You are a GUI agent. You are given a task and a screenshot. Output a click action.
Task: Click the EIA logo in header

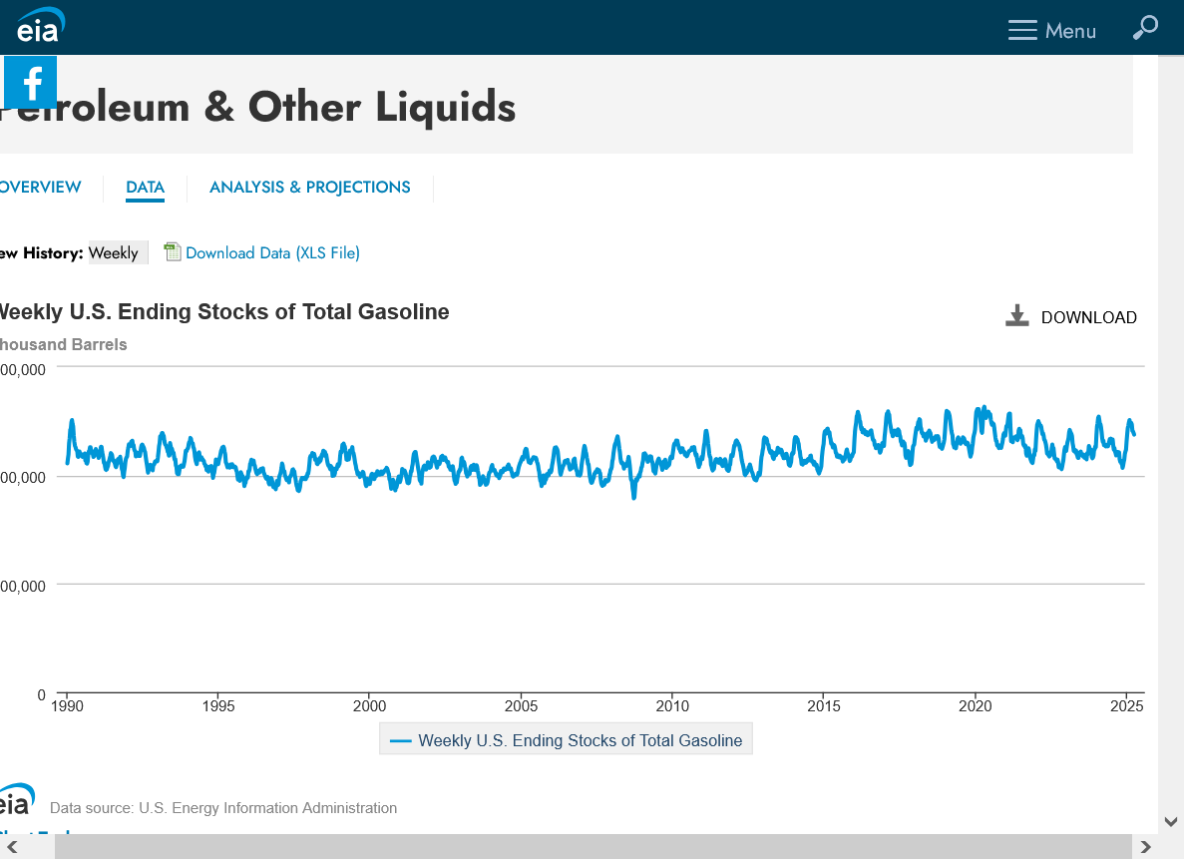tap(40, 26)
